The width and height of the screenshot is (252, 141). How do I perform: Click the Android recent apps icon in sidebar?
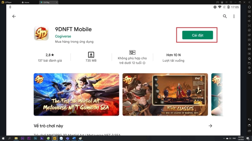pyautogui.click(x=249, y=131)
